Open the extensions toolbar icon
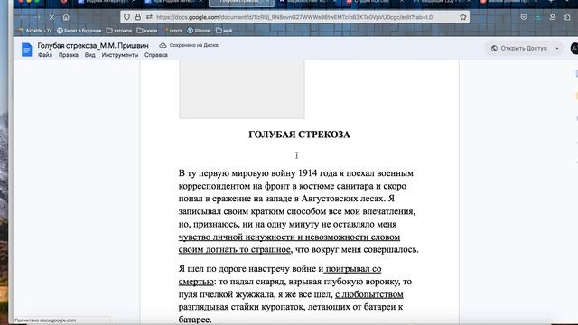Screen dimensions: 578x325 coord(567,17)
